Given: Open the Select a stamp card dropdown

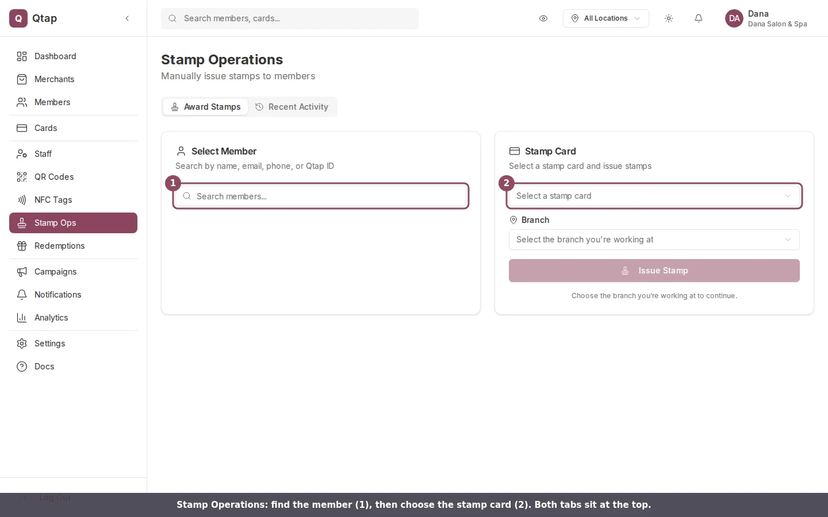Looking at the screenshot, I should 654,196.
